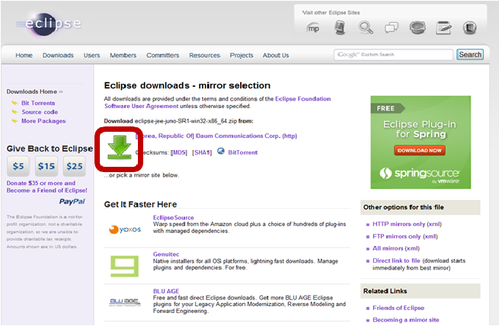Image resolution: width=499 pixels, height=326 pixels.
Task: Click the SpringSource logo in ad
Action: (x=420, y=174)
